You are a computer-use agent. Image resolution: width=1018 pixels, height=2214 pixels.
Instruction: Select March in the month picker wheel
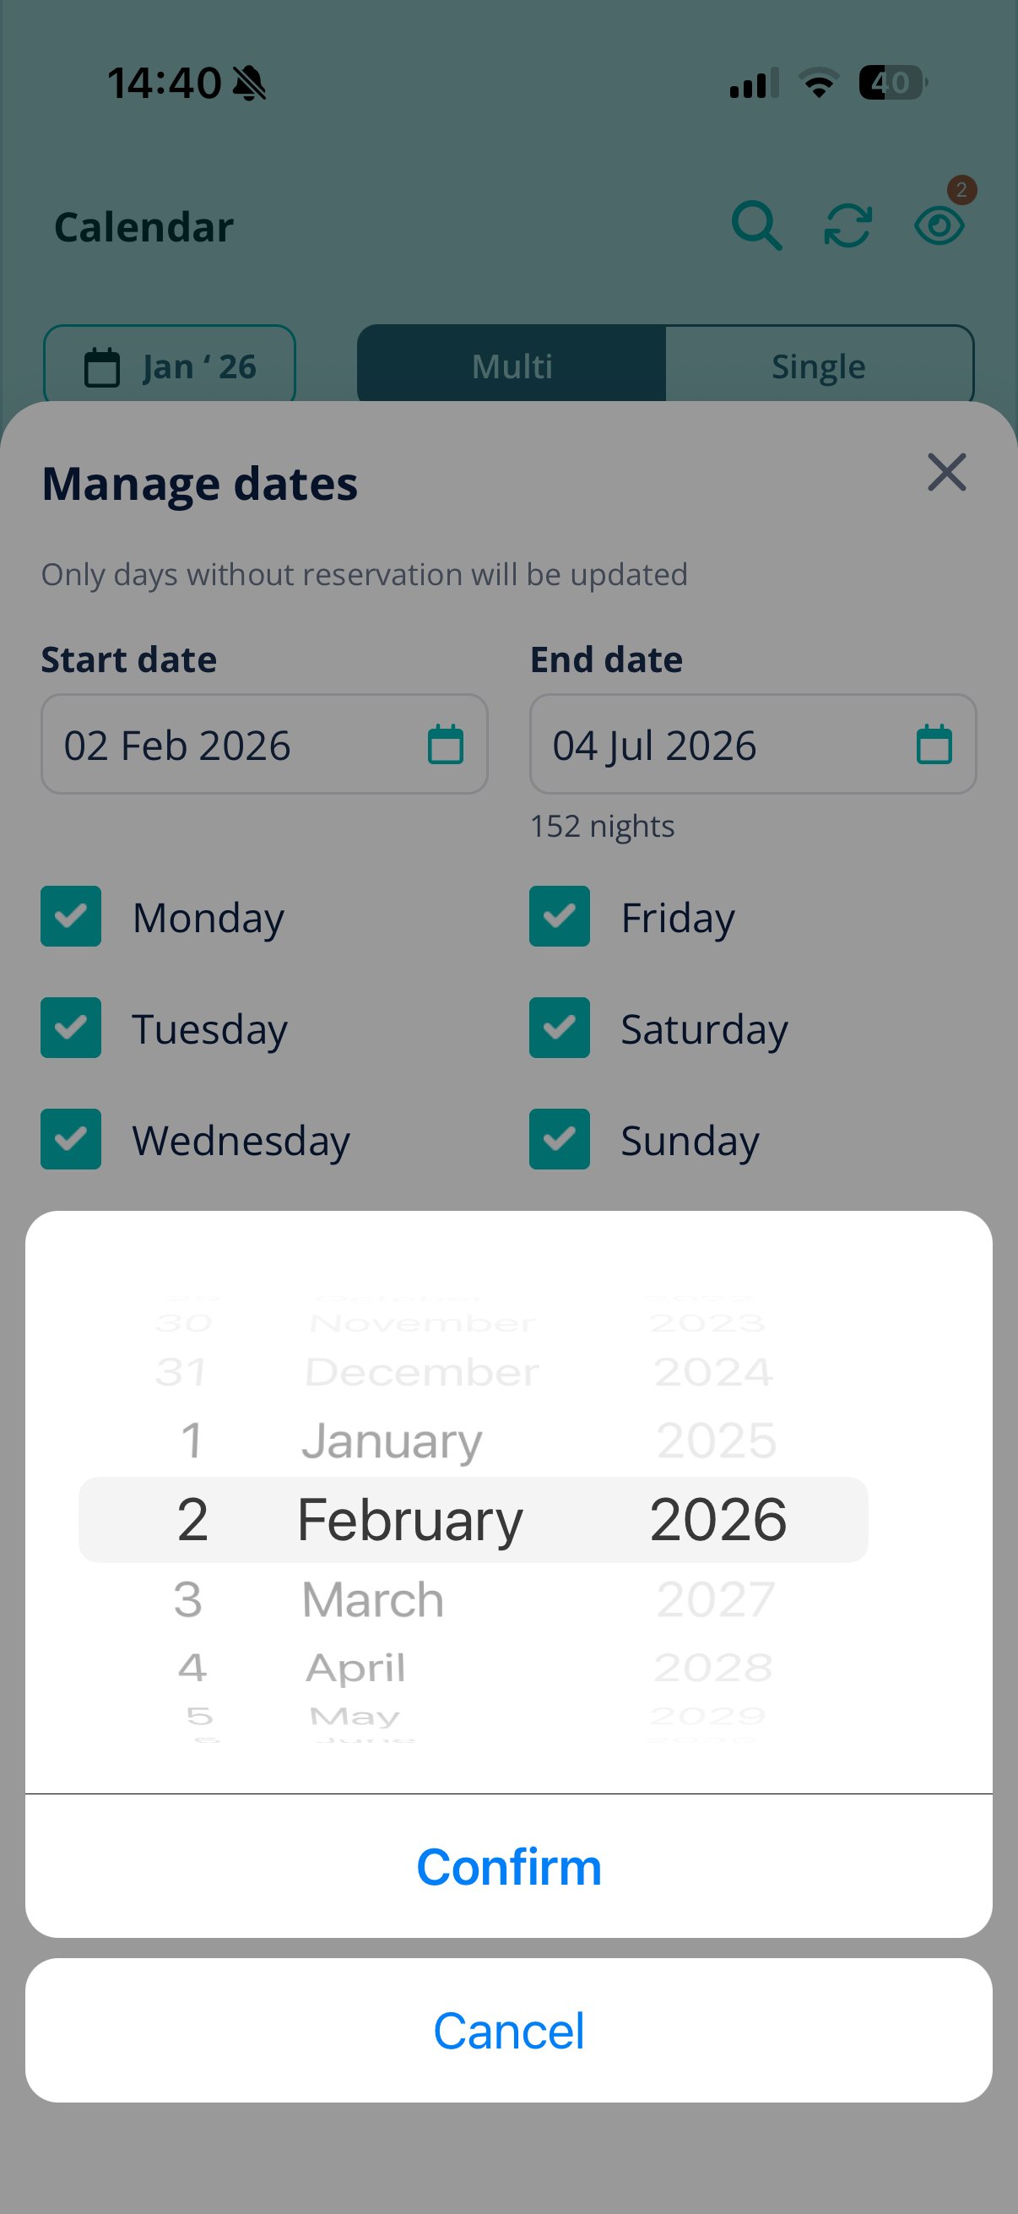(x=373, y=1599)
